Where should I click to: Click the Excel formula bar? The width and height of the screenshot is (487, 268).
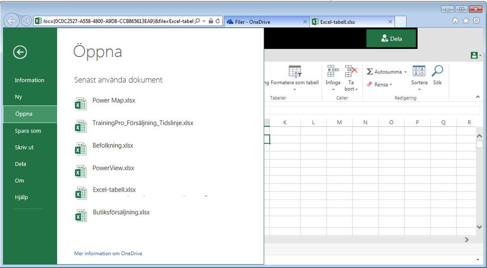click(x=372, y=110)
